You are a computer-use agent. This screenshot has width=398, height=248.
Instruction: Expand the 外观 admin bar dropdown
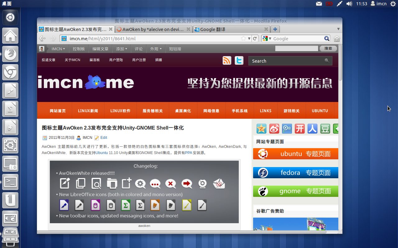pos(156,49)
